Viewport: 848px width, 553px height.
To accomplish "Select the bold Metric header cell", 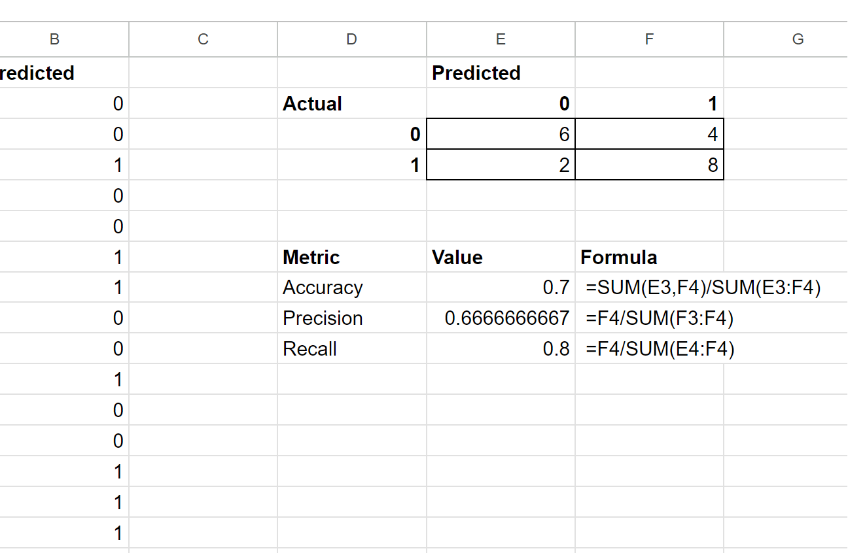I will pyautogui.click(x=352, y=257).
